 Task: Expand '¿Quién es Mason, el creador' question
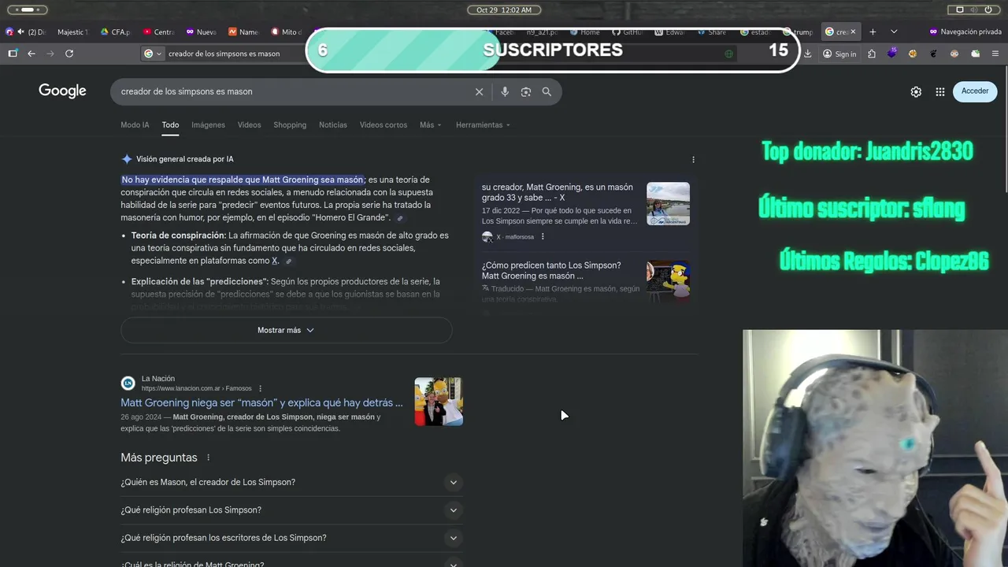click(291, 482)
